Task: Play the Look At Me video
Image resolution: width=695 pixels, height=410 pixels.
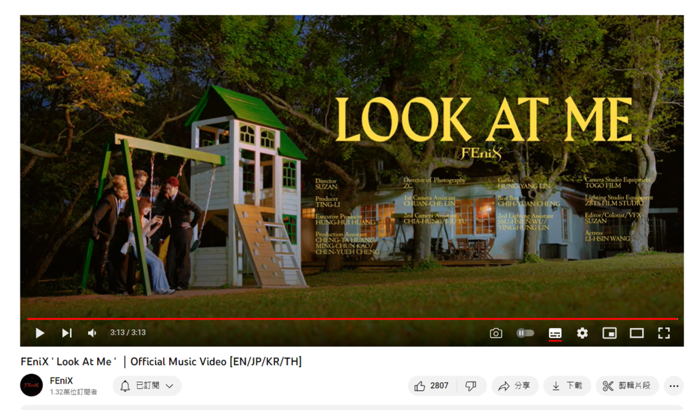Action: tap(40, 333)
